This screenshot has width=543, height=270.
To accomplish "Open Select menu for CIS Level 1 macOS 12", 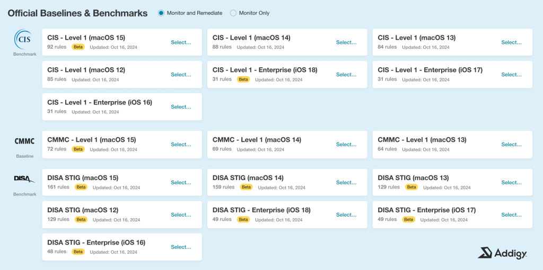I will [181, 75].
